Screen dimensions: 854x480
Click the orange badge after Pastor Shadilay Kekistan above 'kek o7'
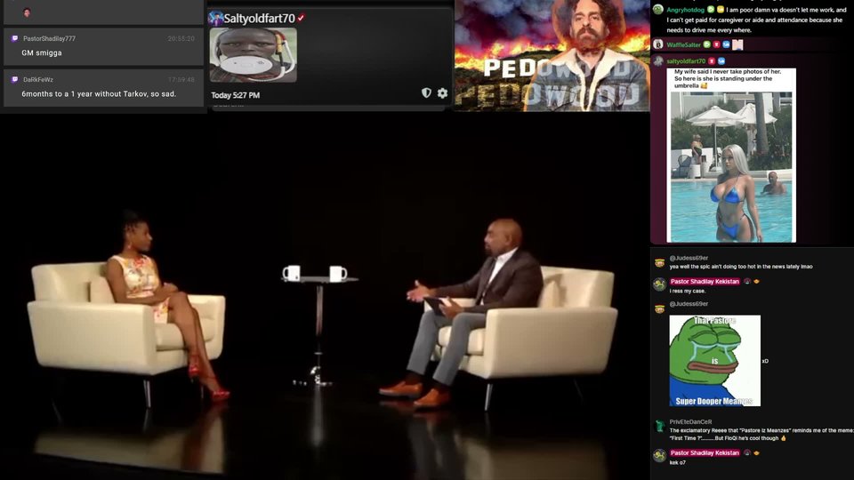click(x=756, y=452)
